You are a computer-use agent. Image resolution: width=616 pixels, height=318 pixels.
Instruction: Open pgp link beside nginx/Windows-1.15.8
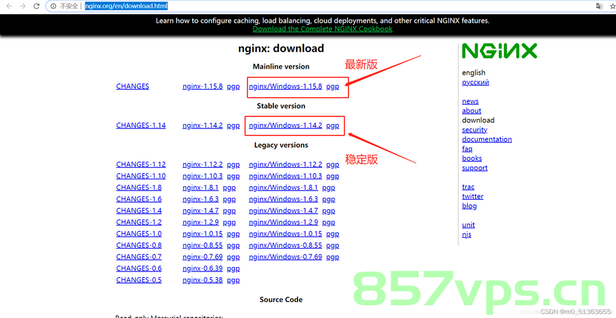tap(333, 86)
